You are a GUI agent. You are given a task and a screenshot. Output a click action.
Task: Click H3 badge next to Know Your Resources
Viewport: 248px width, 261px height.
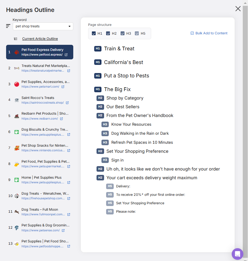click(105, 124)
